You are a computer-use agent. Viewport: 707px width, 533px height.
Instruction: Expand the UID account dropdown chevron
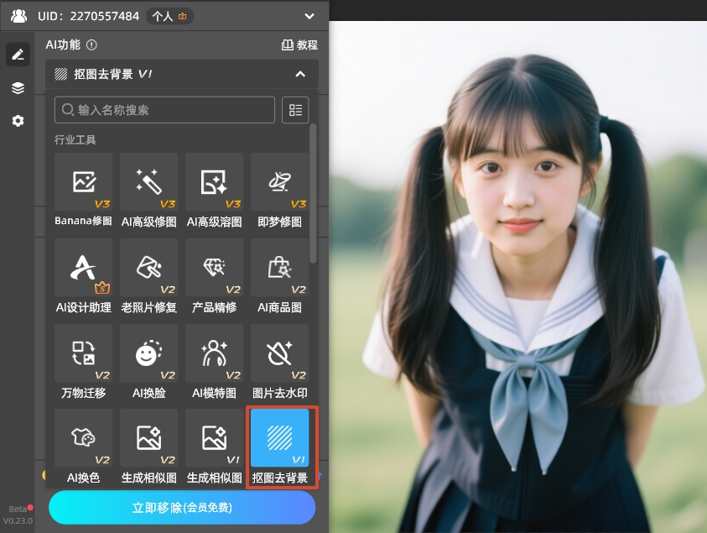pos(309,16)
